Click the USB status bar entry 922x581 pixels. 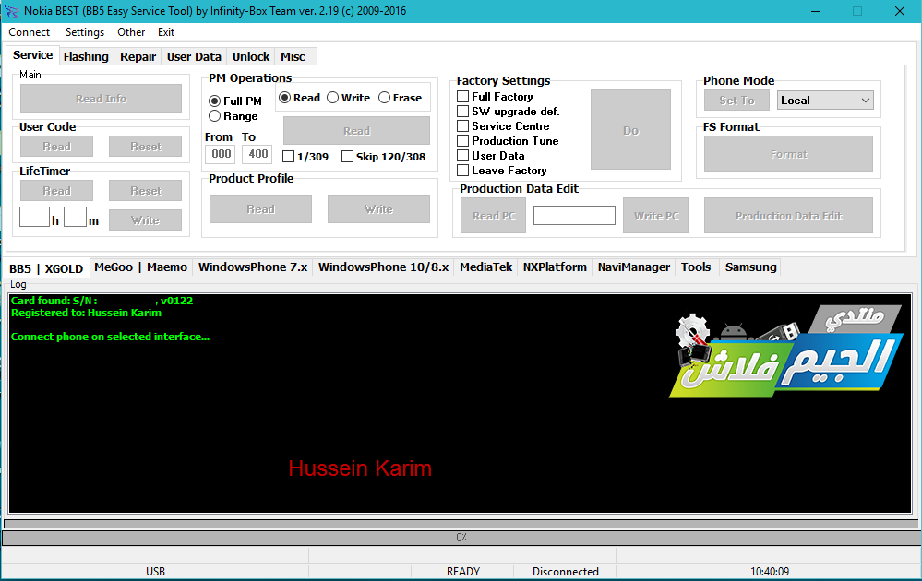(155, 572)
